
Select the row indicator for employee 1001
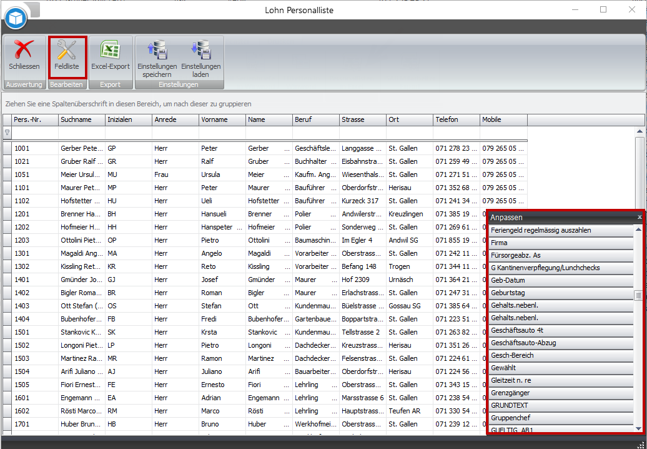pos(7,148)
